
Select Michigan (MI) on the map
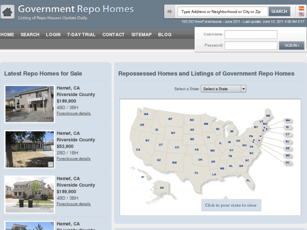pyautogui.click(x=232, y=131)
